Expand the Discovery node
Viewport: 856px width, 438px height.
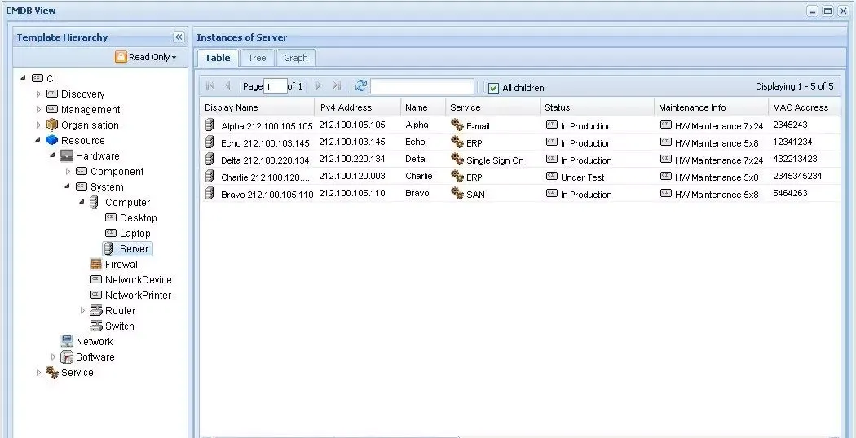pyautogui.click(x=38, y=94)
